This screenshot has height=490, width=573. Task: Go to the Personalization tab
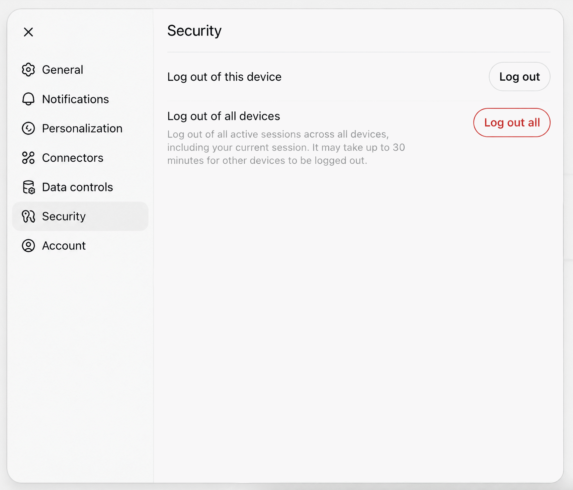tap(80, 128)
